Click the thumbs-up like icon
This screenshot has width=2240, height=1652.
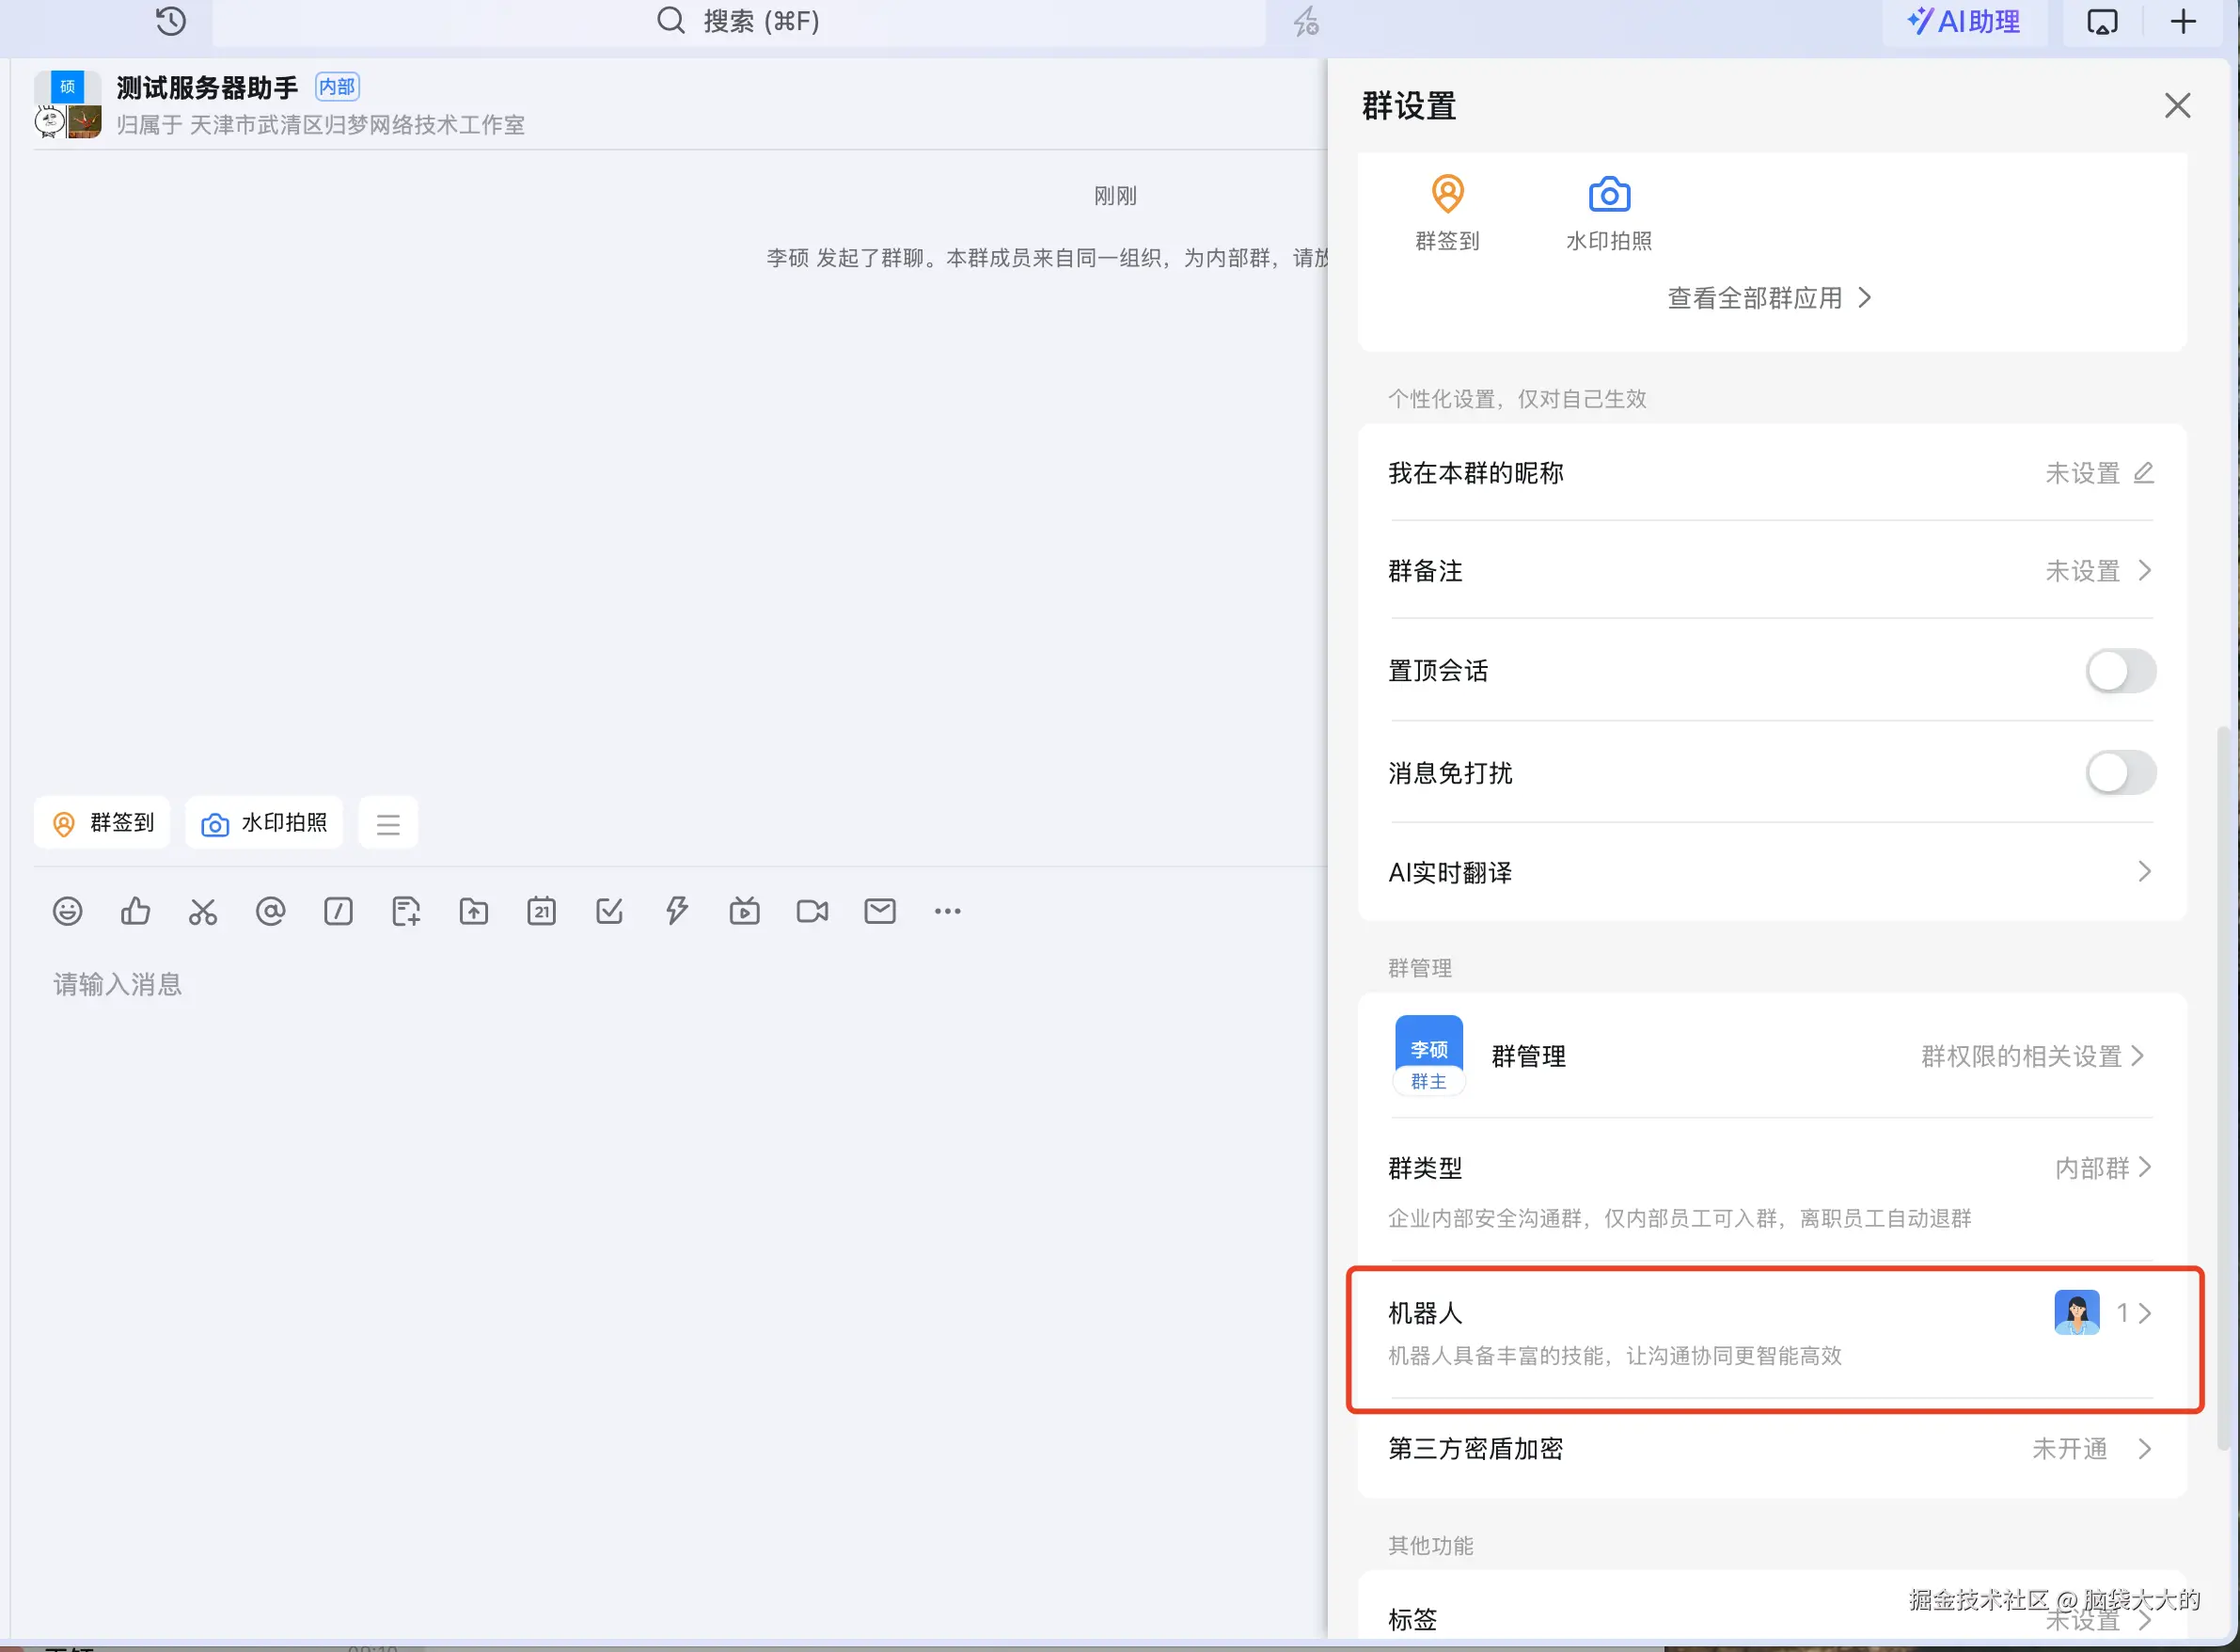pyautogui.click(x=134, y=911)
